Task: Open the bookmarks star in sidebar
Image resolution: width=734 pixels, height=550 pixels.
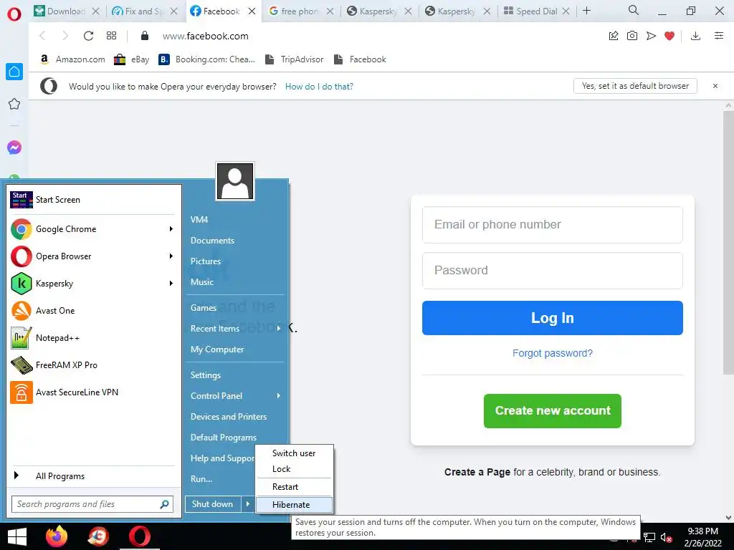Action: pyautogui.click(x=14, y=104)
